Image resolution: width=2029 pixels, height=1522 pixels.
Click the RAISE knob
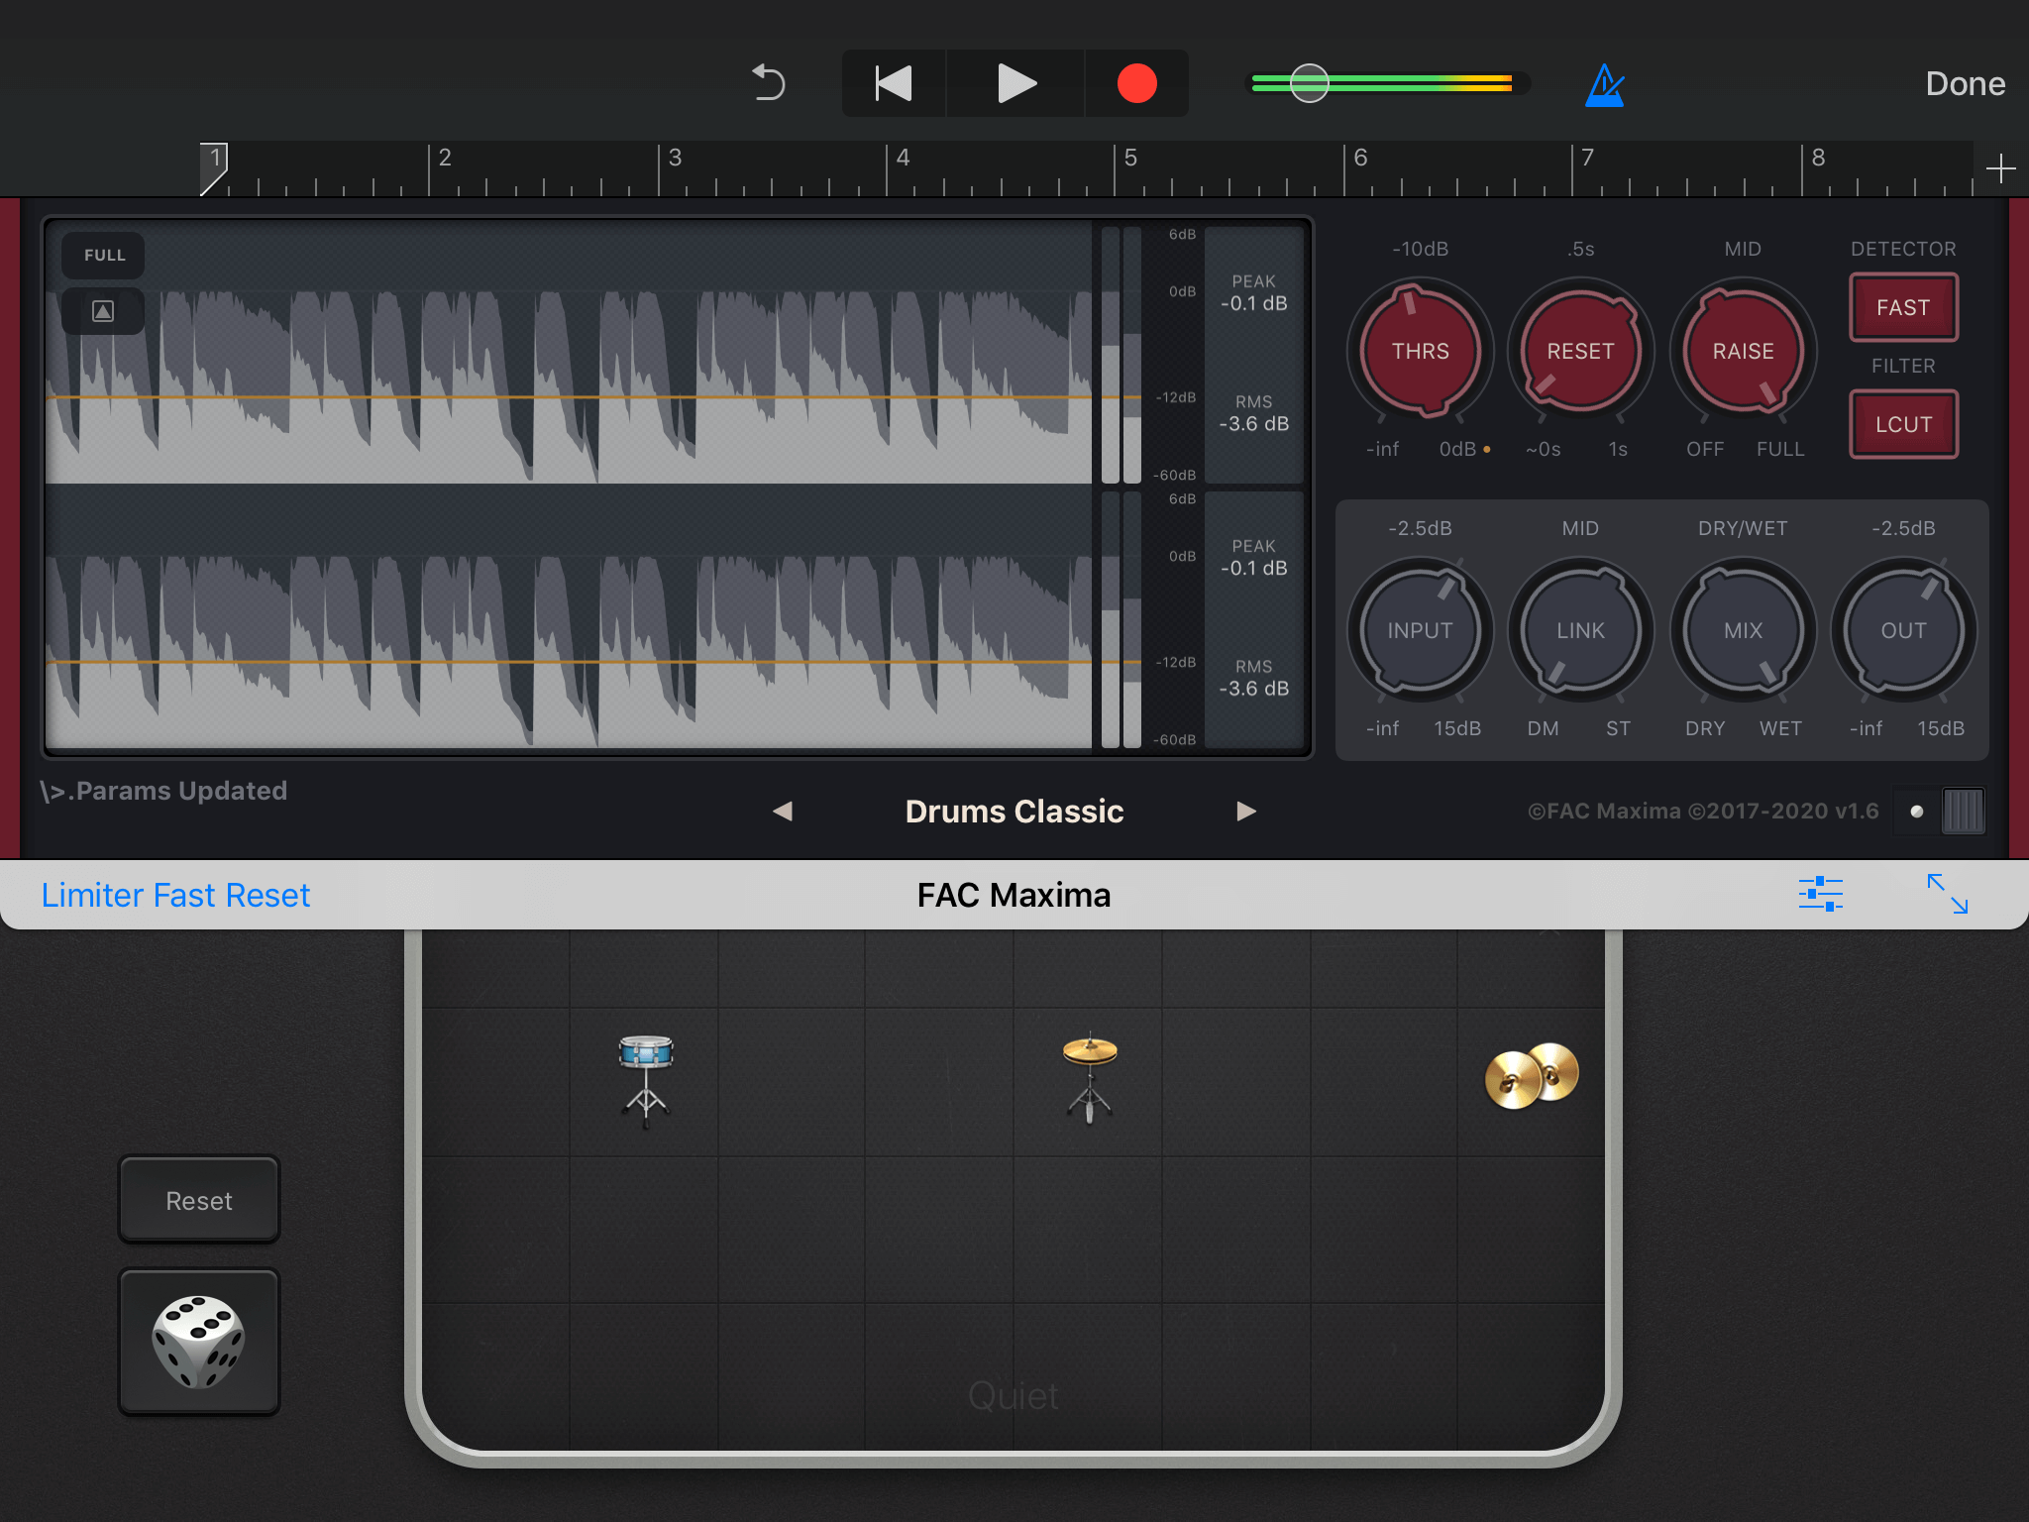1743,351
